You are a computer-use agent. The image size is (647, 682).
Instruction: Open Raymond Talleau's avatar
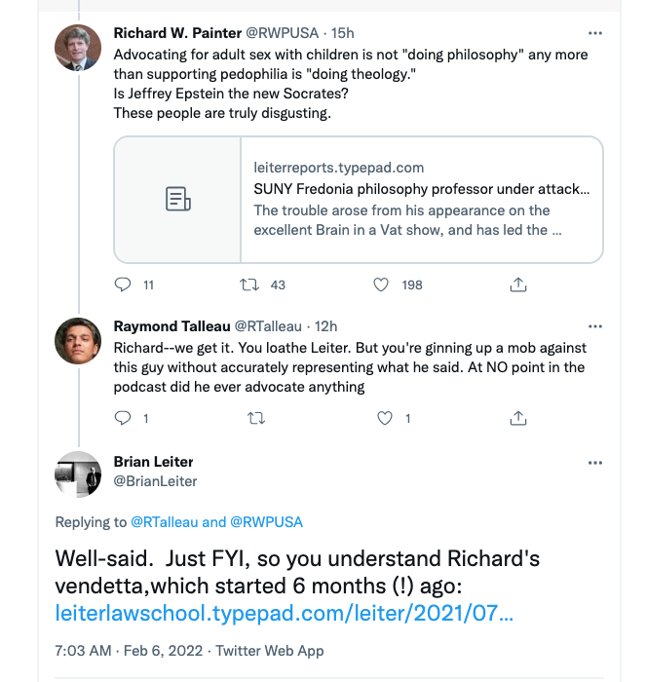(78, 341)
